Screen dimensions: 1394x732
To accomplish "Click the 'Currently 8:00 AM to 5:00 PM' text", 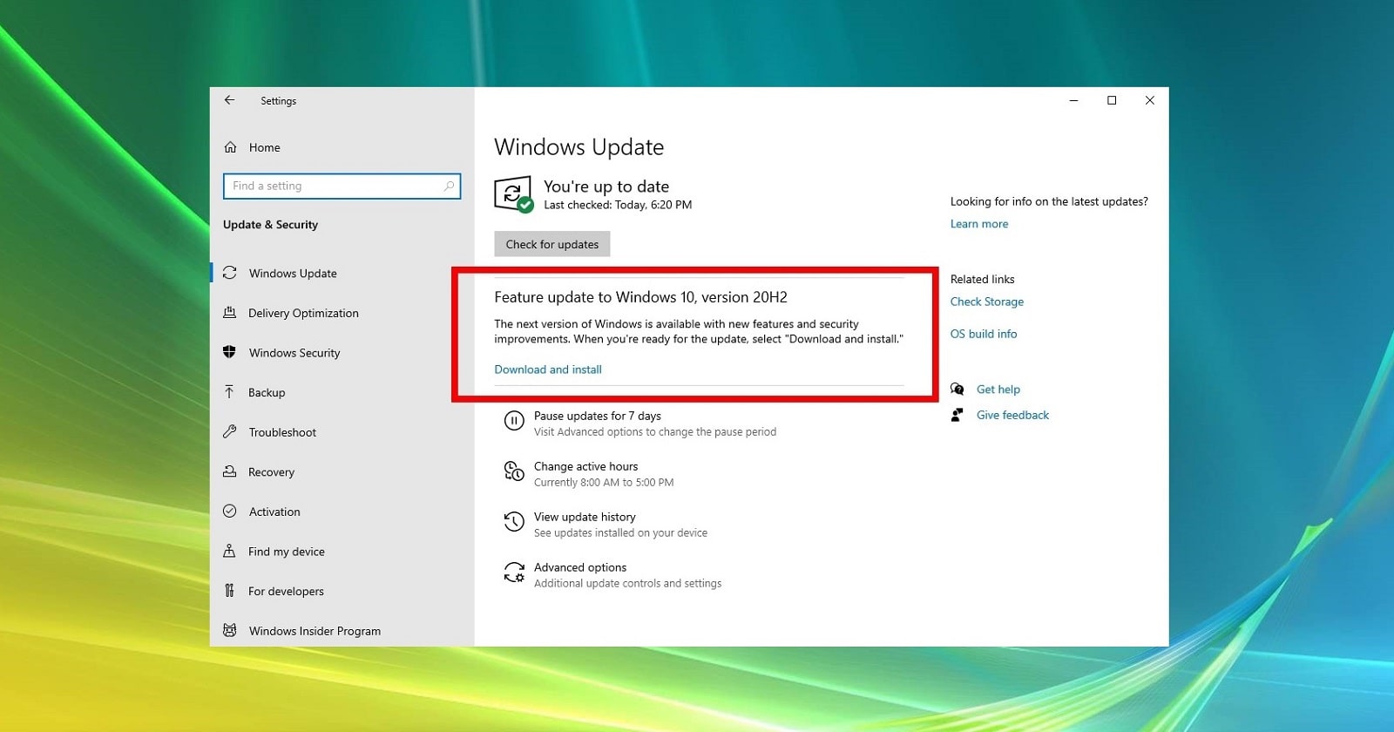I will click(x=604, y=482).
